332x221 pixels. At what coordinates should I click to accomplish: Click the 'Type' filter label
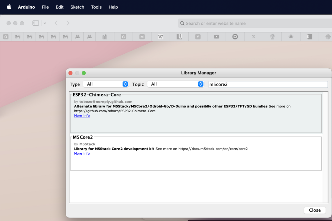[75, 84]
